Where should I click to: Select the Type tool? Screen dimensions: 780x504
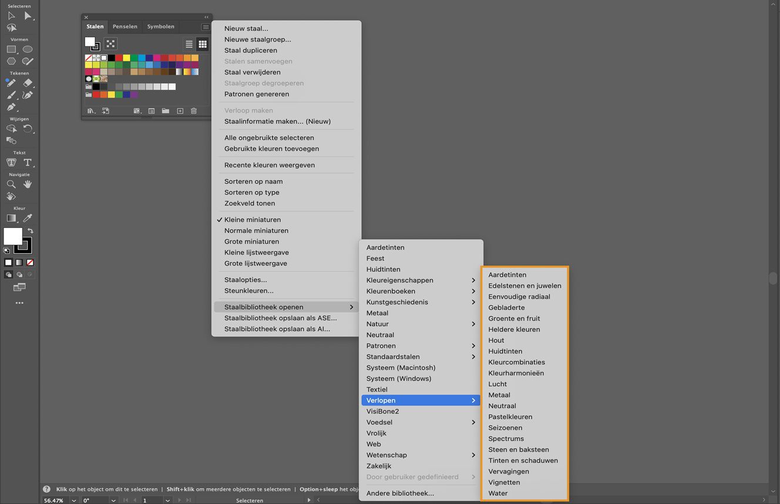coord(28,163)
